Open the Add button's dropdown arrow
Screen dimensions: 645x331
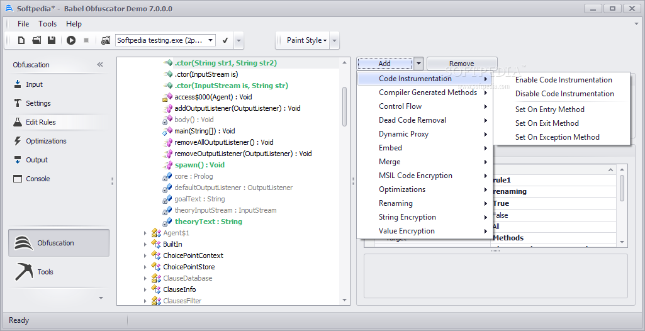tap(418, 64)
